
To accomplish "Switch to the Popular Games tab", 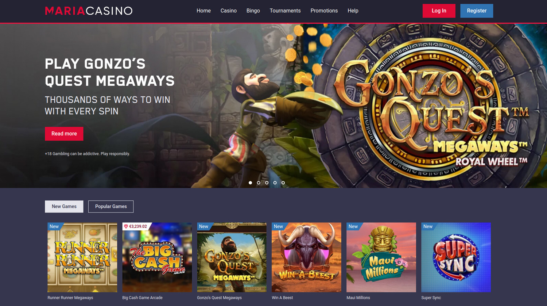I will click(111, 206).
